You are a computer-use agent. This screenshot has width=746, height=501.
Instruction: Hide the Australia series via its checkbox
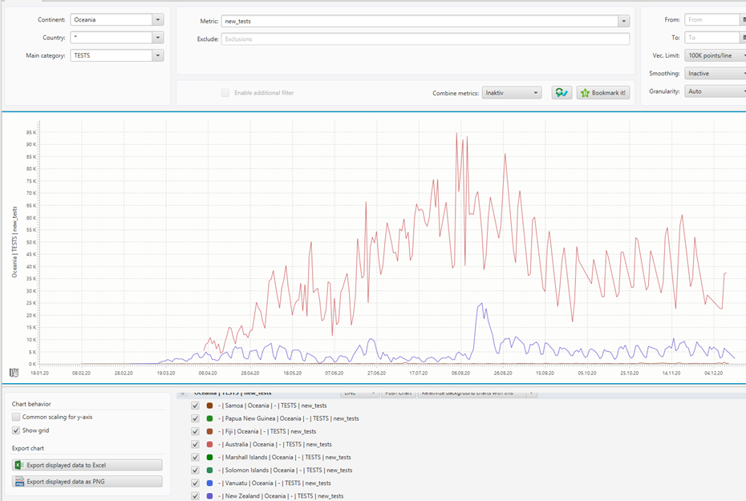(x=195, y=444)
